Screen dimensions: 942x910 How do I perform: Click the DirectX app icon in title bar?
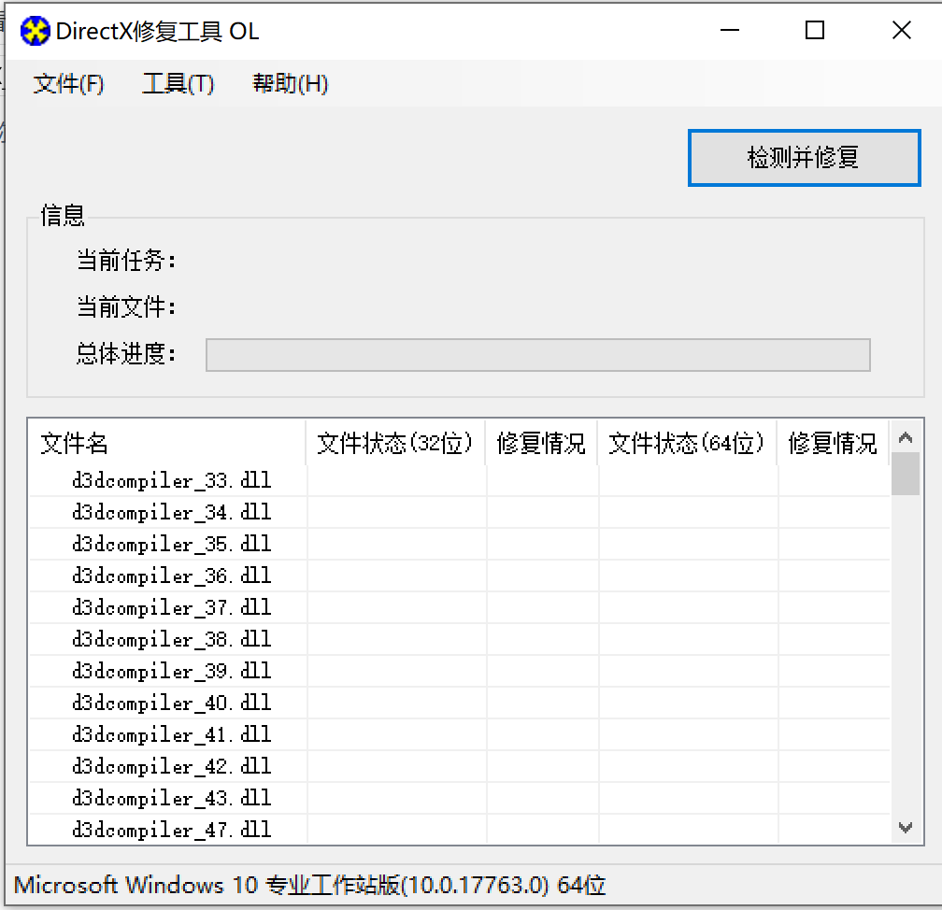[x=35, y=32]
